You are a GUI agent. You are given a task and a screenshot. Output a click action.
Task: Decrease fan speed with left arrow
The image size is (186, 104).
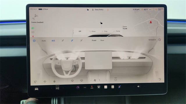click(91, 80)
